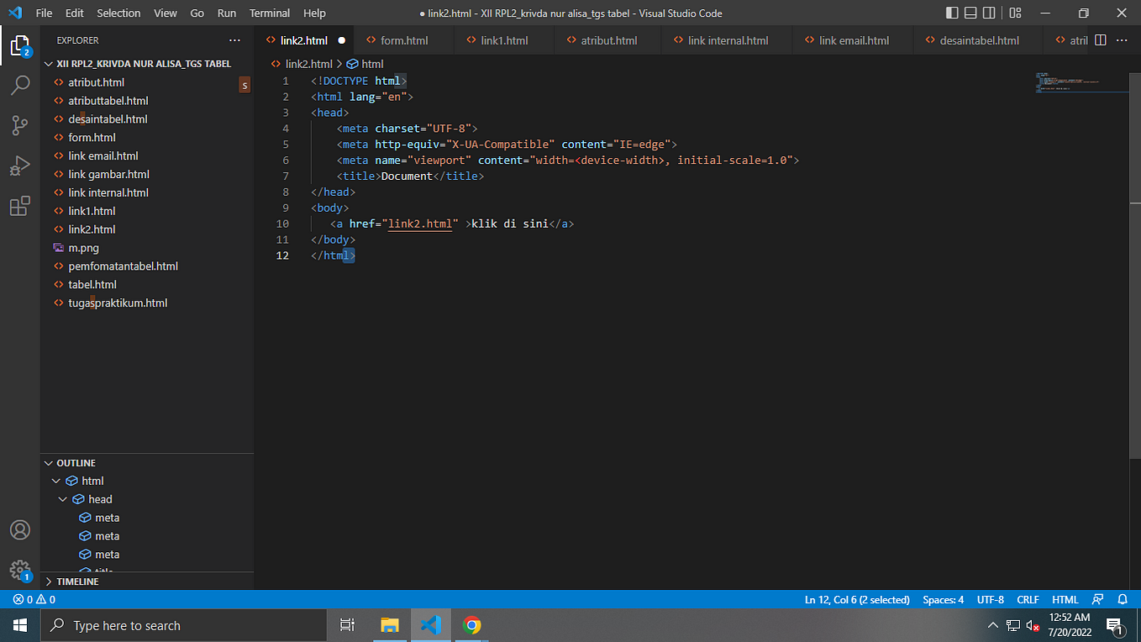Click the html symbol icon in breadcrumb
This screenshot has width=1141, height=642.
352,64
